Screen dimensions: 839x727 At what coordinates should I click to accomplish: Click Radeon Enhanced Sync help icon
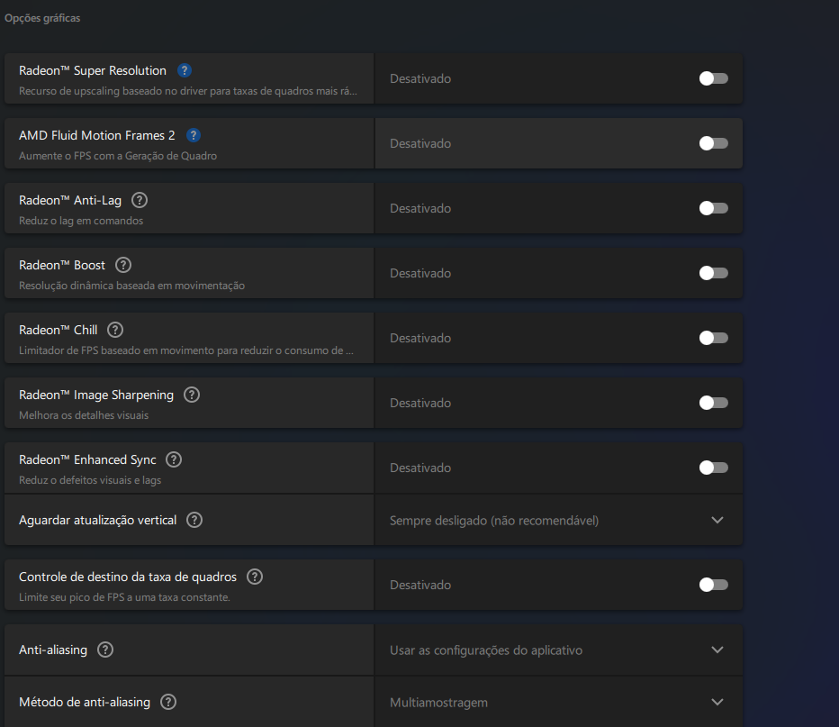pyautogui.click(x=174, y=459)
